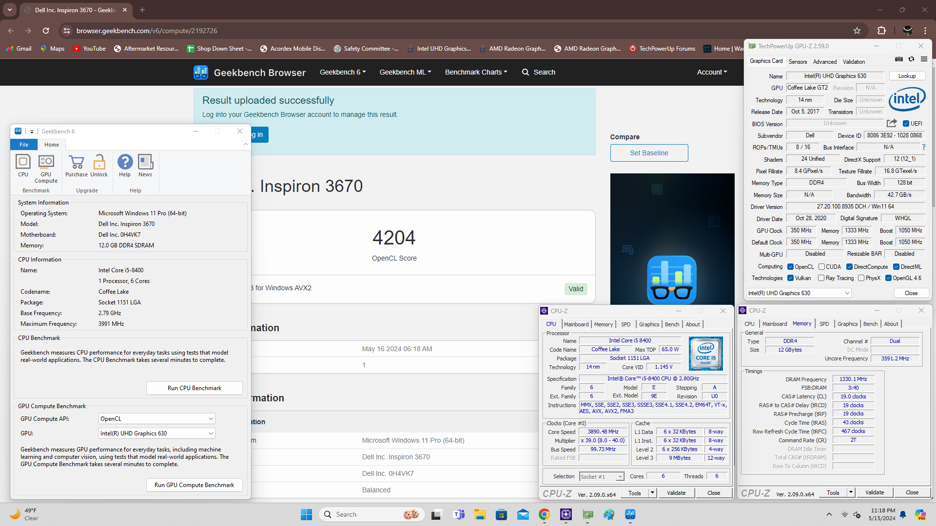Open the File tab in Geekbench 6
Viewport: 936px width, 526px height.
point(24,145)
